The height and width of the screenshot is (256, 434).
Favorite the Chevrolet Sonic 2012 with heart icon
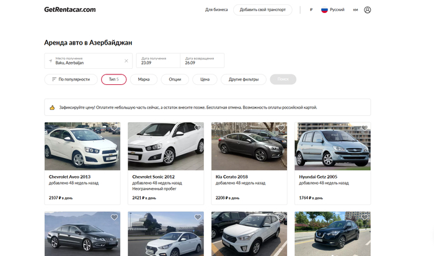[x=198, y=128]
